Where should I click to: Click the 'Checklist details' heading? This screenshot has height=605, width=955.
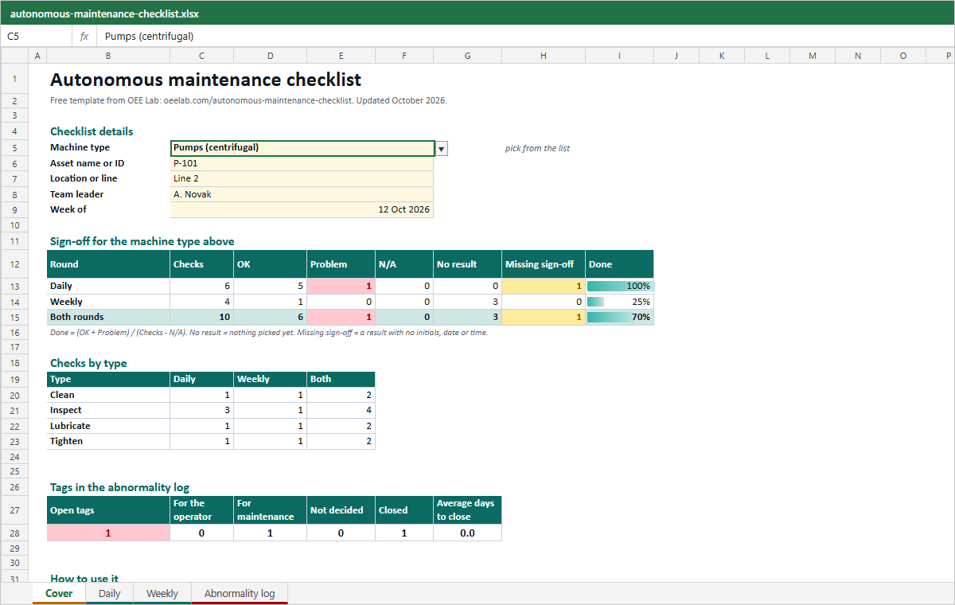(92, 131)
